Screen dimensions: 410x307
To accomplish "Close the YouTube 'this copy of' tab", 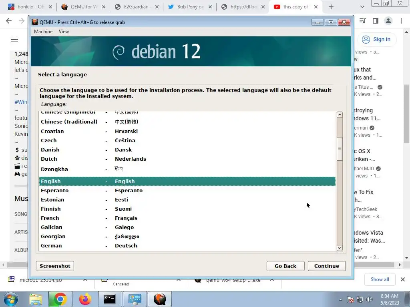I will click(x=316, y=7).
